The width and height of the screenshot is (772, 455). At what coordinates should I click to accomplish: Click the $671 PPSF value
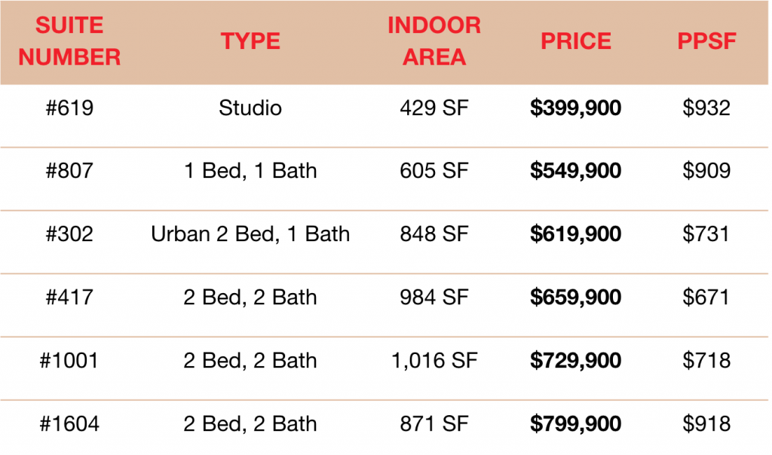tap(706, 298)
